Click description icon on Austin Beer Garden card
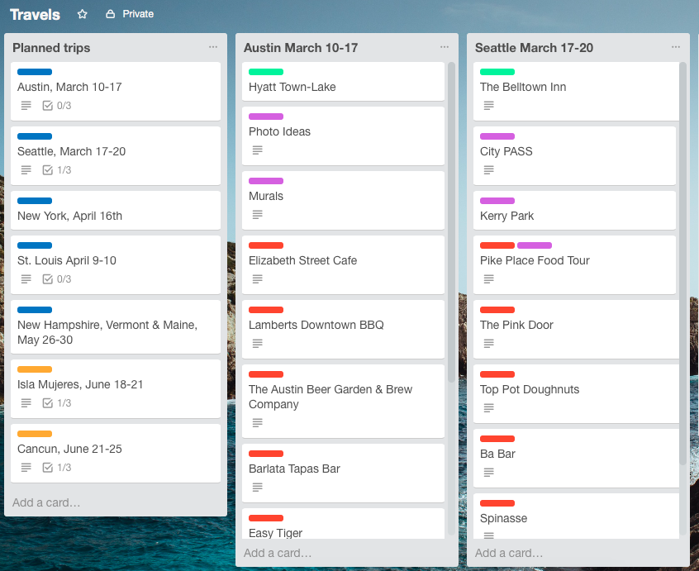The height and width of the screenshot is (571, 699). [x=258, y=422]
